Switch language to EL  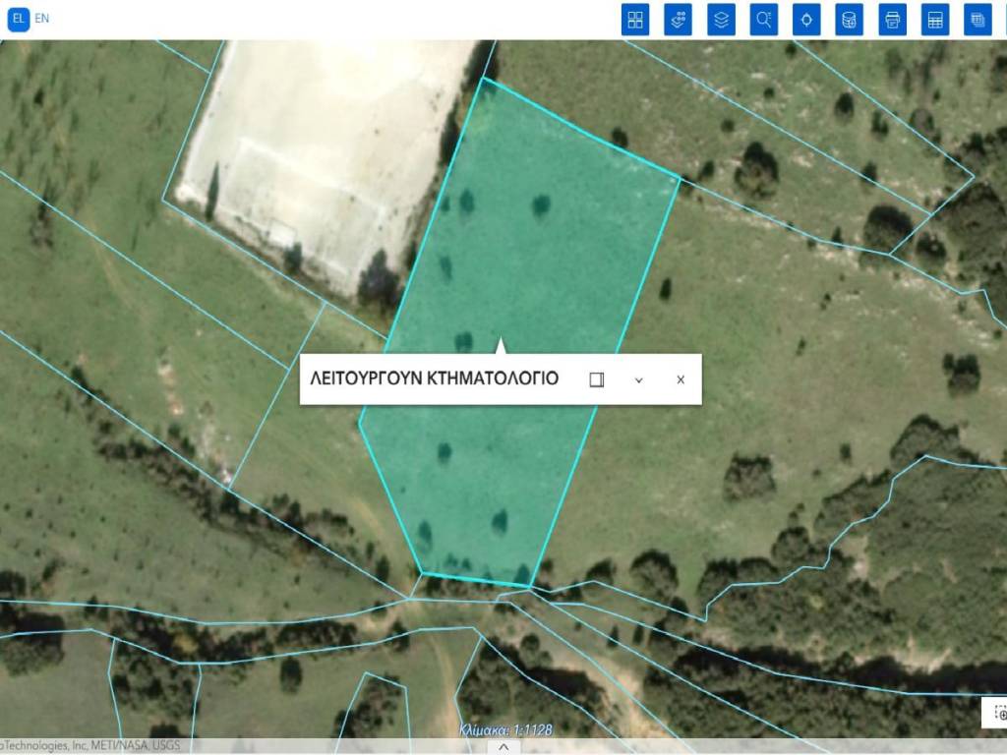coord(19,19)
